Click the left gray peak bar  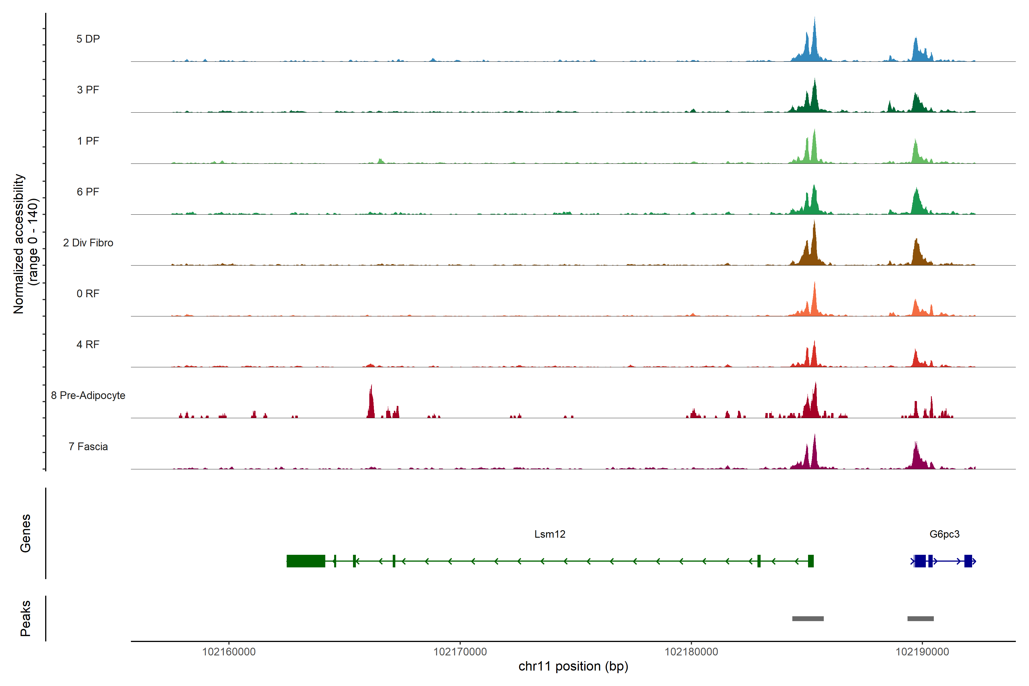tap(808, 619)
